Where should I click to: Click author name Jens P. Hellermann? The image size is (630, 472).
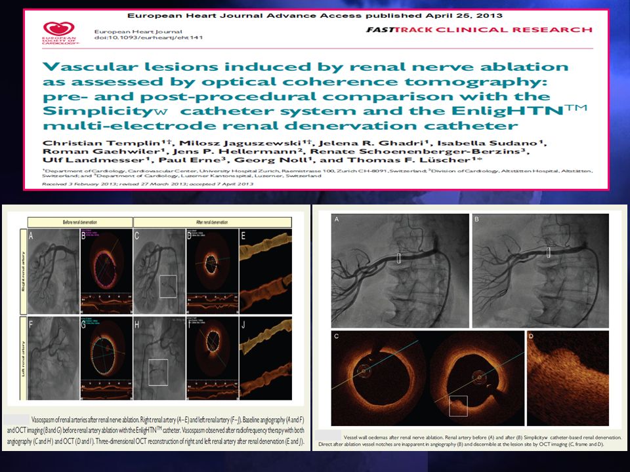(x=235, y=151)
